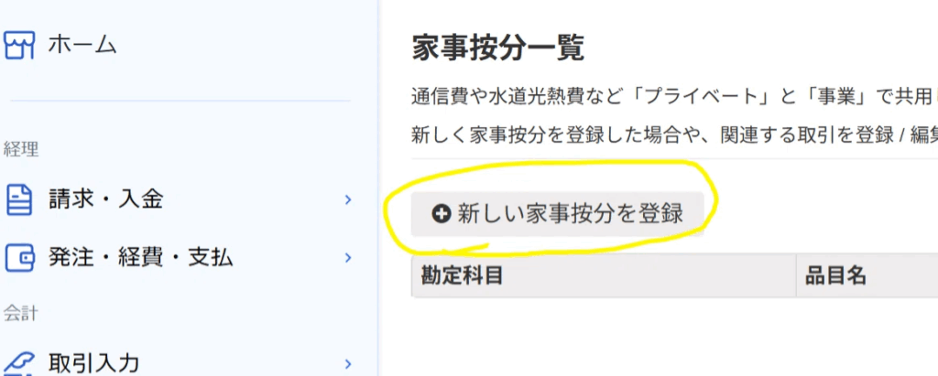This screenshot has width=938, height=376.
Task: Expand the 請求・入金 chevron arrow
Action: click(348, 199)
